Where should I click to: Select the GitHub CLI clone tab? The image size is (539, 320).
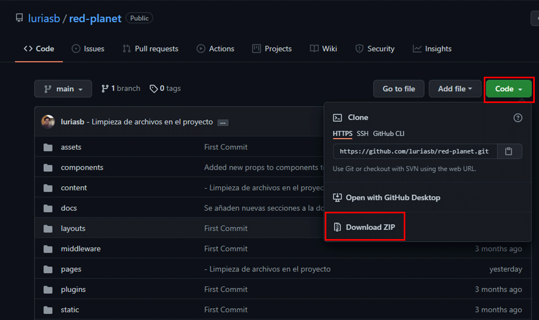(x=388, y=133)
